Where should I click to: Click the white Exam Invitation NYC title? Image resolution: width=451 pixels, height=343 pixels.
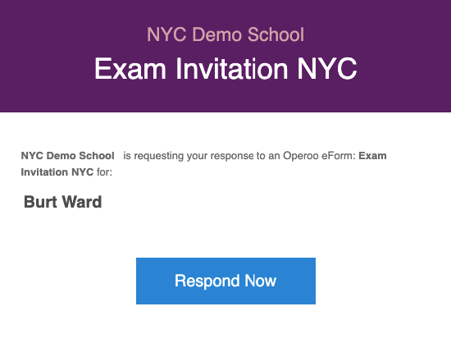tap(225, 68)
